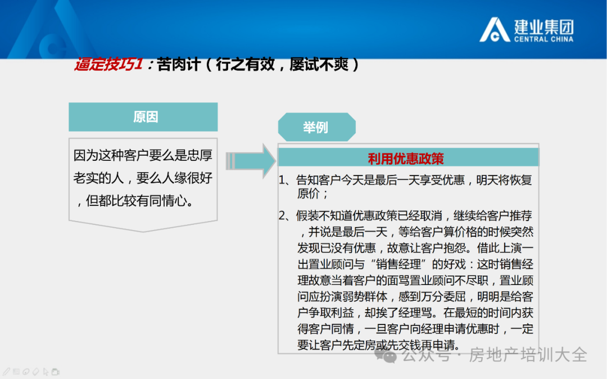Click the line 理故意当着客户的面骂置业顾问不尽职

(x=415, y=281)
